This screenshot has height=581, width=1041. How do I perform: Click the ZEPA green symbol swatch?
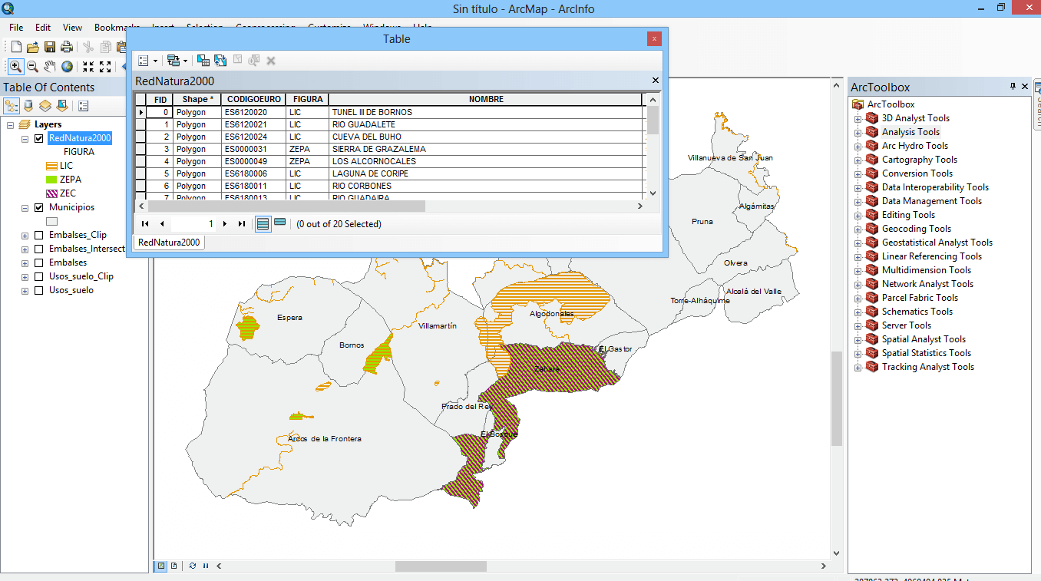pyautogui.click(x=52, y=180)
